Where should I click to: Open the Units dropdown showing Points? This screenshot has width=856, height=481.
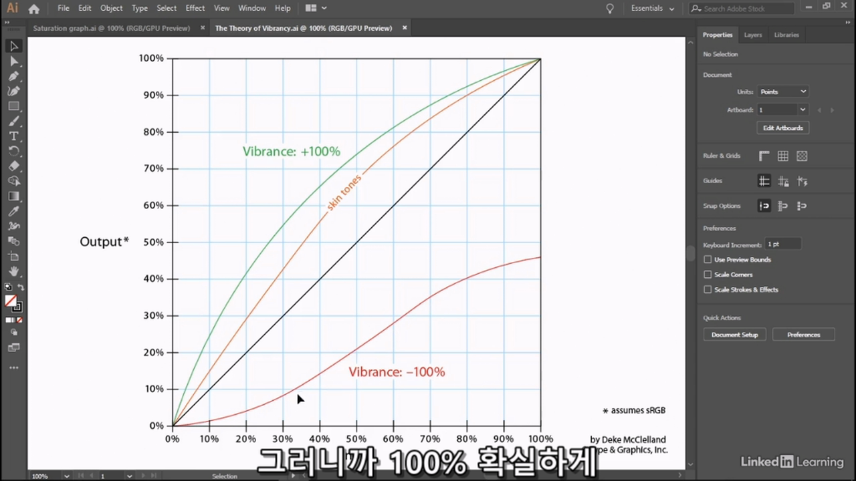[783, 92]
